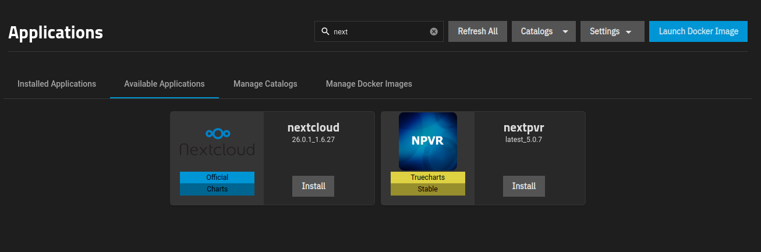Open the Manage Catalogs tab

266,84
